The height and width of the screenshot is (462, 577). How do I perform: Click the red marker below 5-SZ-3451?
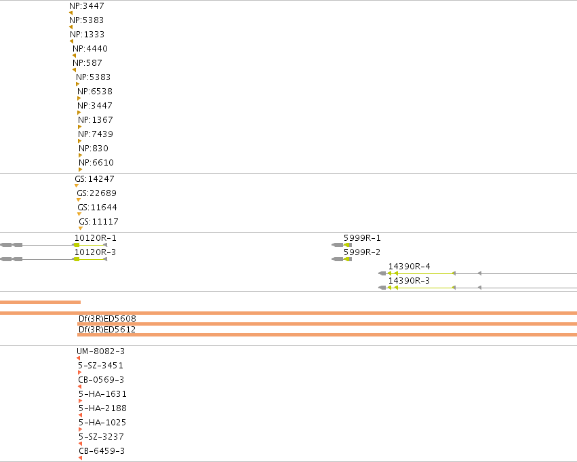tap(79, 372)
